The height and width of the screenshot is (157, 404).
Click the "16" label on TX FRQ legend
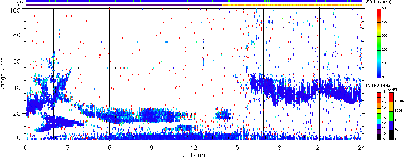click(x=384, y=102)
